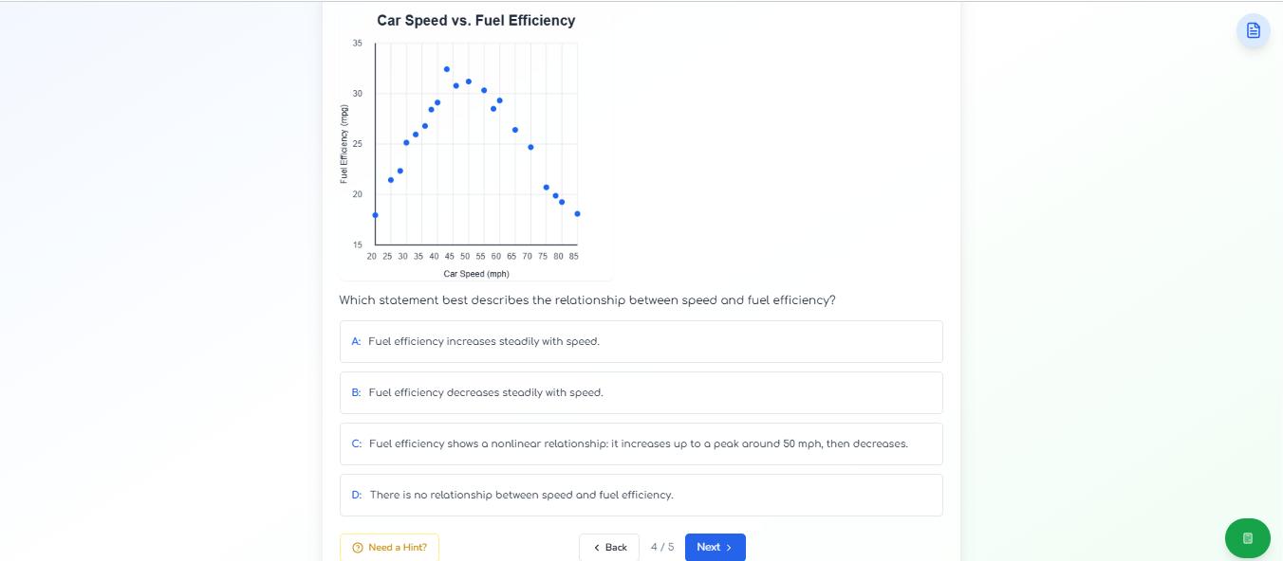Screen dimensions: 1283x561
Task: Choose answer C about nonlinear relationship
Action: click(x=641, y=443)
